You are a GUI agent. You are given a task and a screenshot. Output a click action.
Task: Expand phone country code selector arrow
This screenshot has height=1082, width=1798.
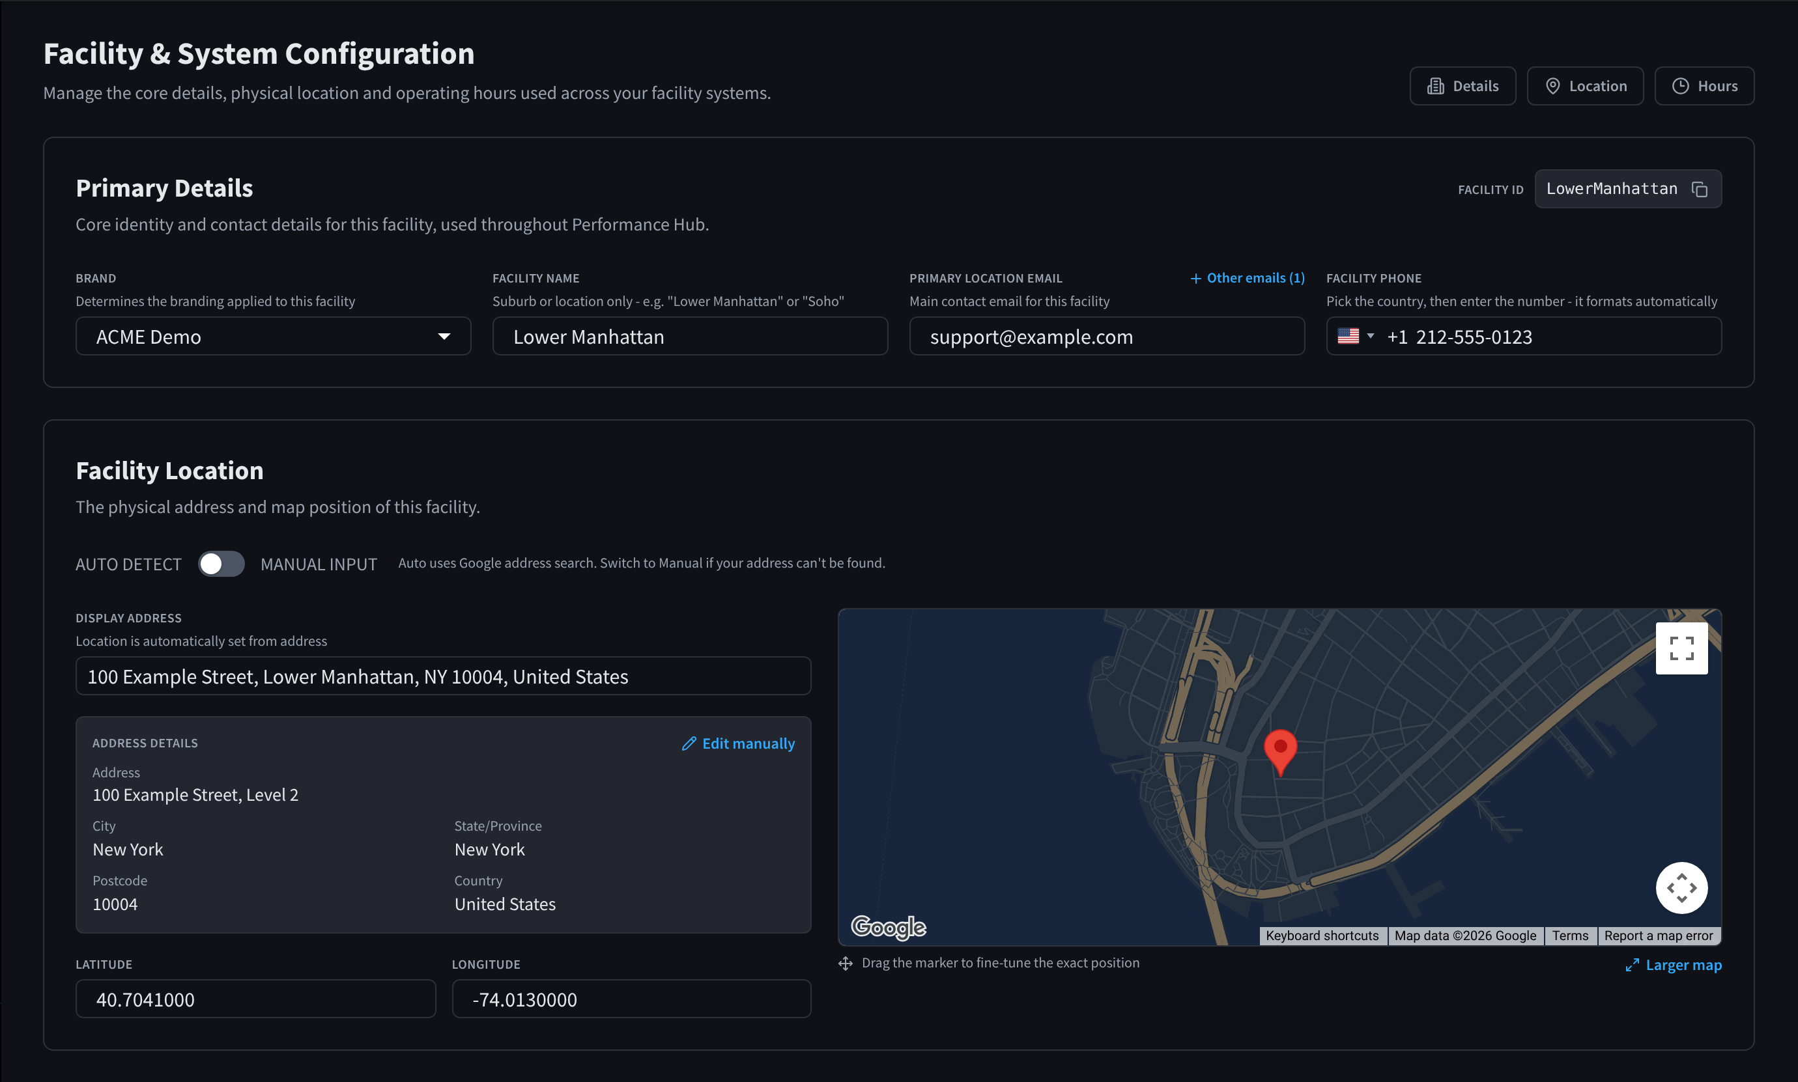tap(1371, 335)
